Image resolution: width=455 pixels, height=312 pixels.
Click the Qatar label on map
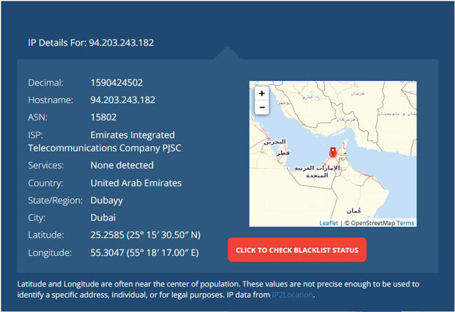point(283,153)
